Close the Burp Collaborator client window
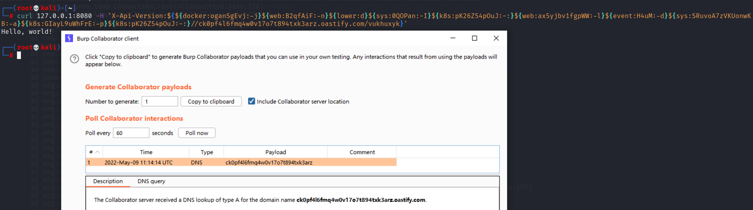753x210 pixels. coord(496,38)
